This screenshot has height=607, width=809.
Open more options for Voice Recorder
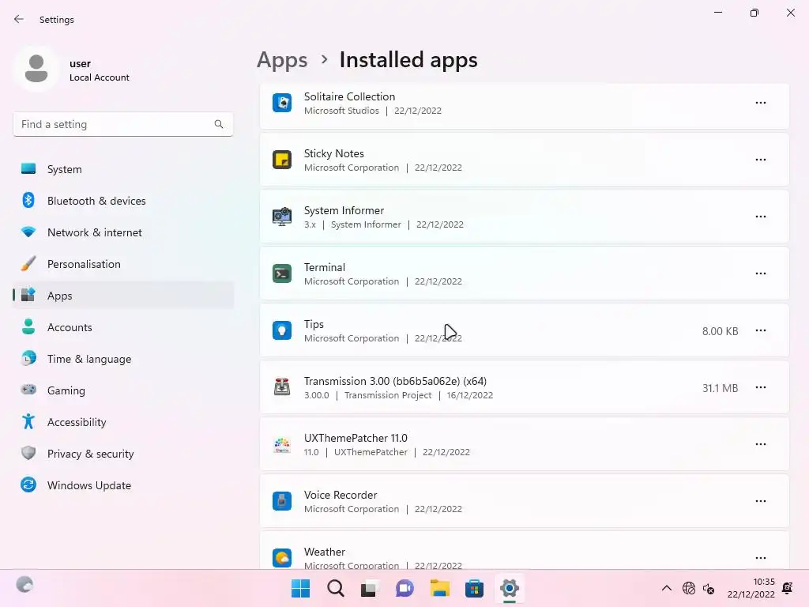(761, 501)
